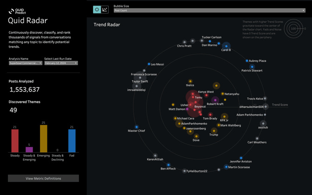This screenshot has width=312, height=195.
Task: Click the Discovered Themes value 49
Action: coord(13,110)
